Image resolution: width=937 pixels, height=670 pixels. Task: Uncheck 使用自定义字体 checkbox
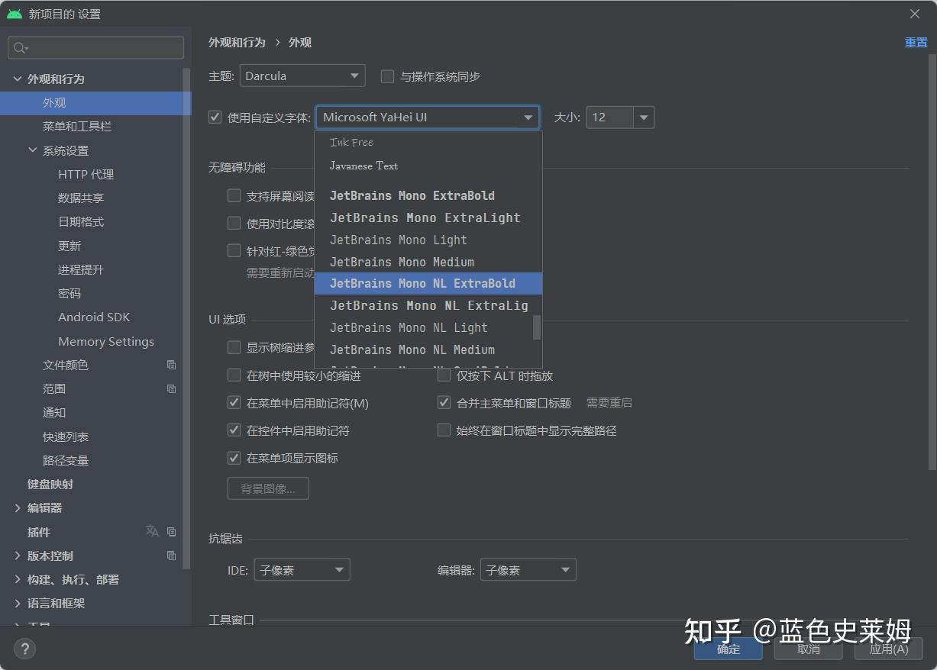[x=215, y=117]
